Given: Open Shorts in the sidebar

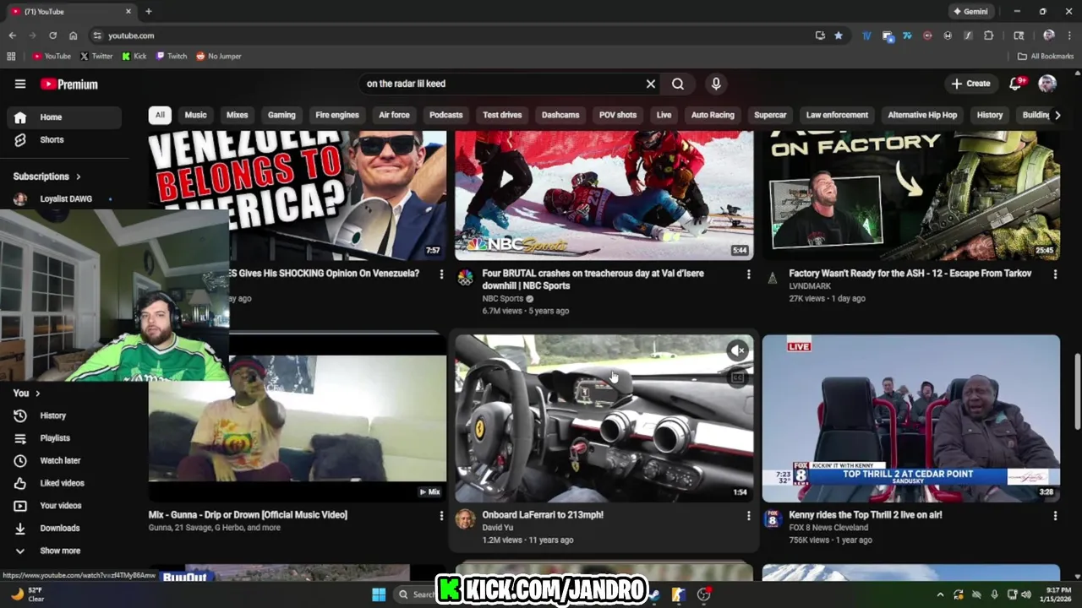Looking at the screenshot, I should click(64, 139).
